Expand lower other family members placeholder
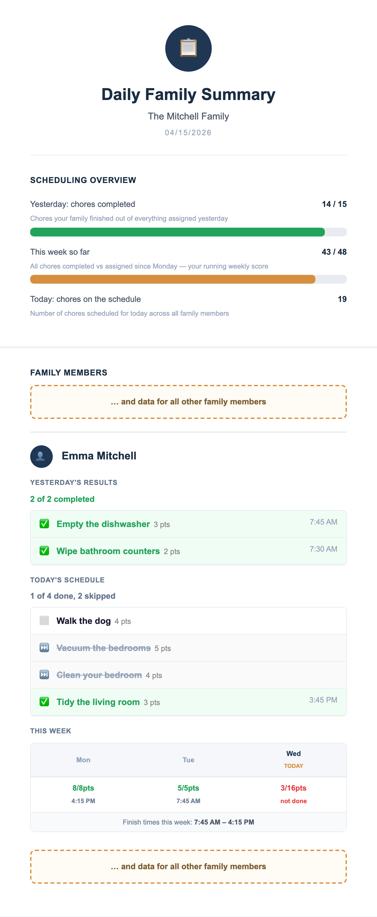Viewport: 377px width, 917px height. tap(188, 866)
